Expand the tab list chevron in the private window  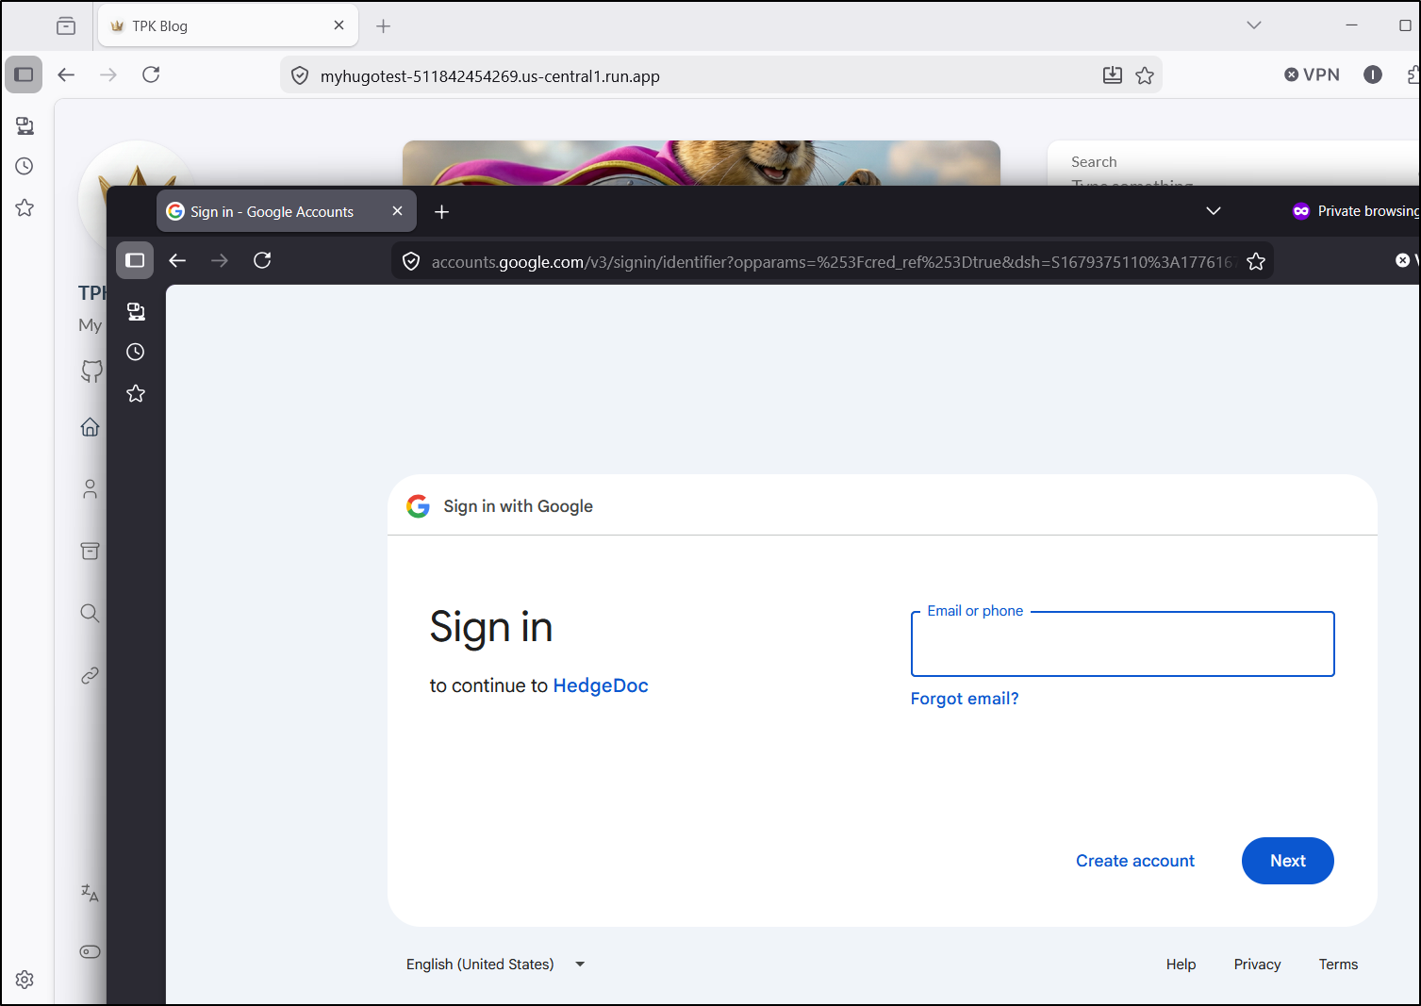1214,211
